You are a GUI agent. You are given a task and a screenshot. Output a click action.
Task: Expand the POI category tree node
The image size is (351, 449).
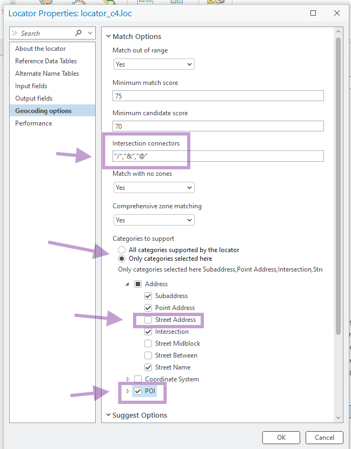[128, 391]
